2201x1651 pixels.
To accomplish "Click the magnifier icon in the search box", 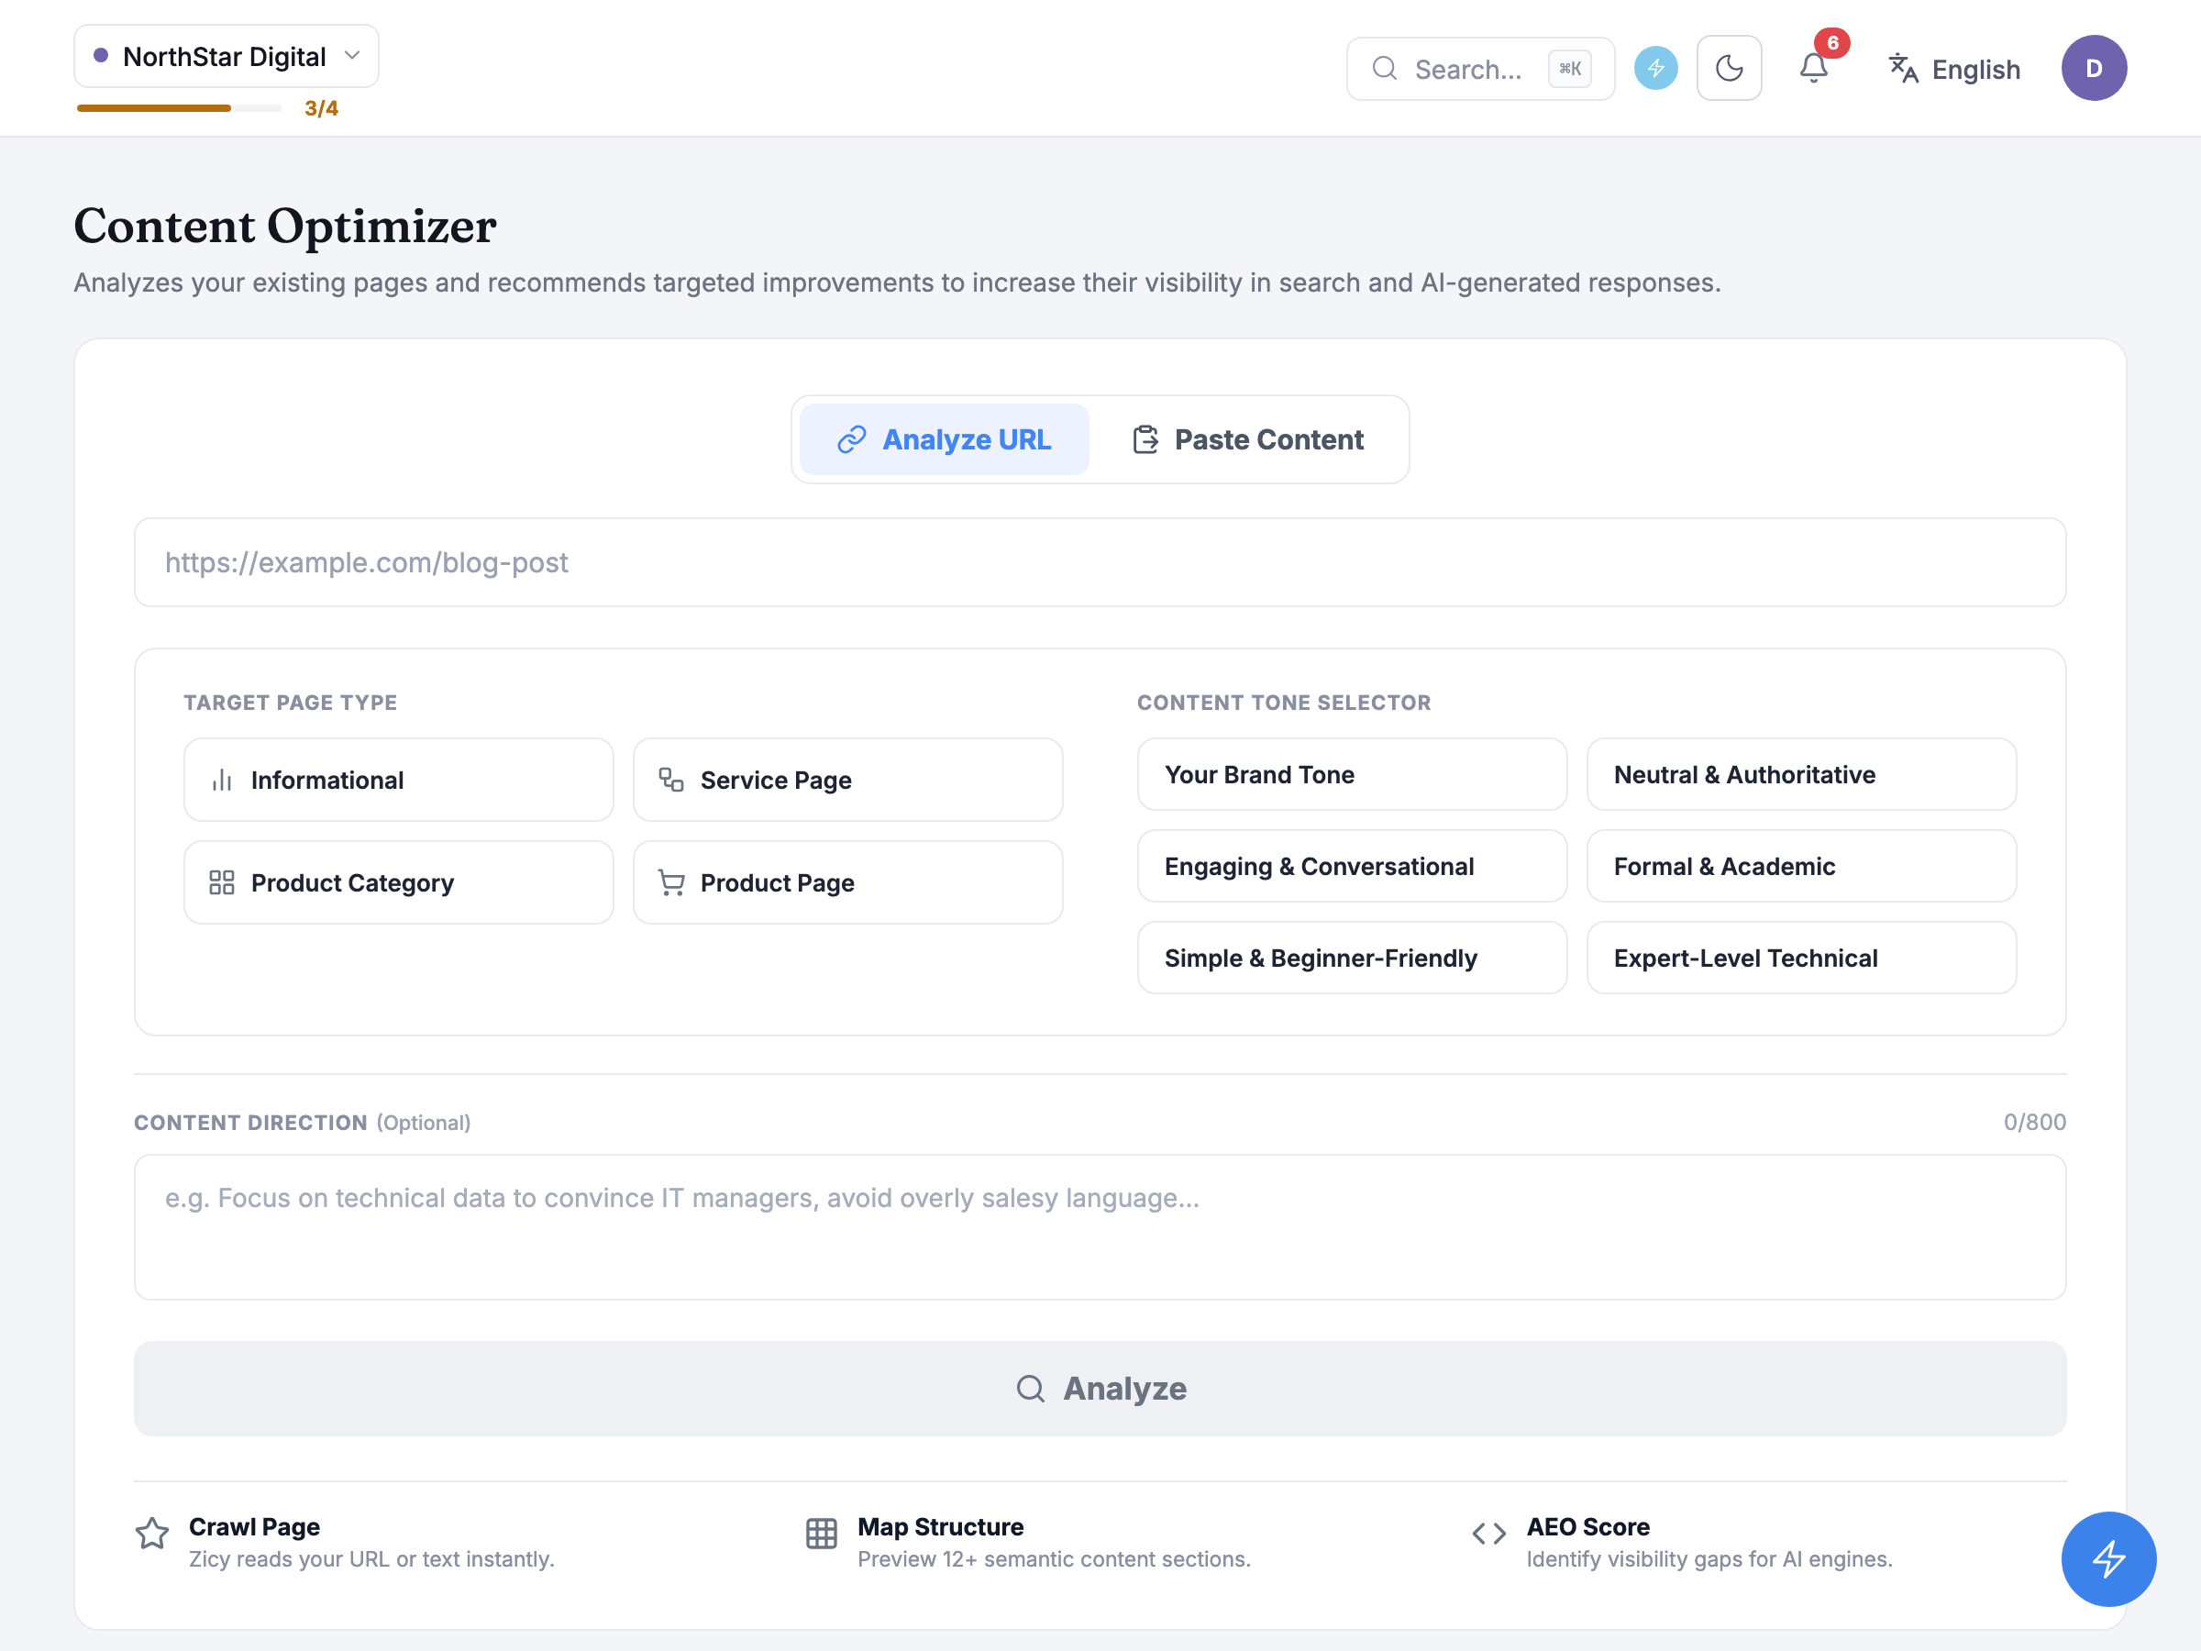I will [x=1384, y=69].
